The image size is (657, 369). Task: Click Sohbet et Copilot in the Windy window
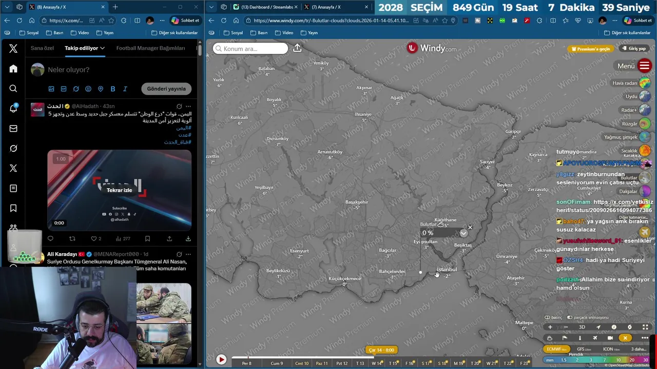(637, 20)
